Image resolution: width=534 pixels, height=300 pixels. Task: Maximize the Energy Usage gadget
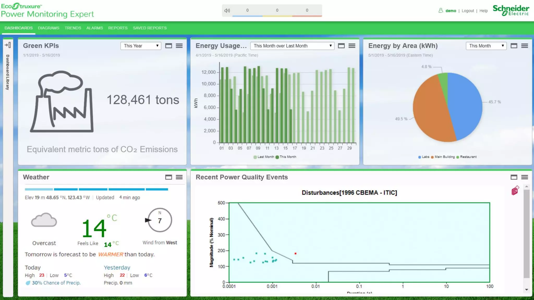(341, 46)
